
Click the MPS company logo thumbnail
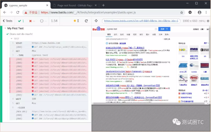[194, 50]
